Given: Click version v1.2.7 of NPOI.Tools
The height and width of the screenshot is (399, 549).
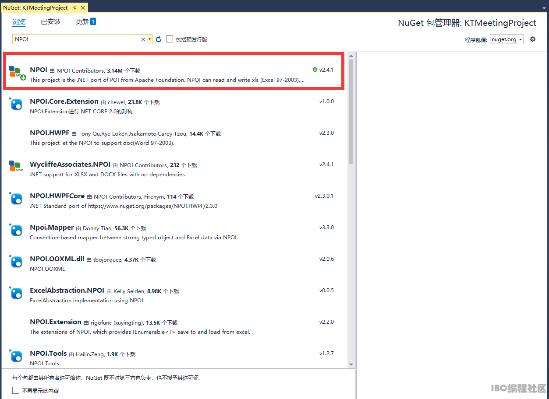Looking at the screenshot, I should pos(326,353).
